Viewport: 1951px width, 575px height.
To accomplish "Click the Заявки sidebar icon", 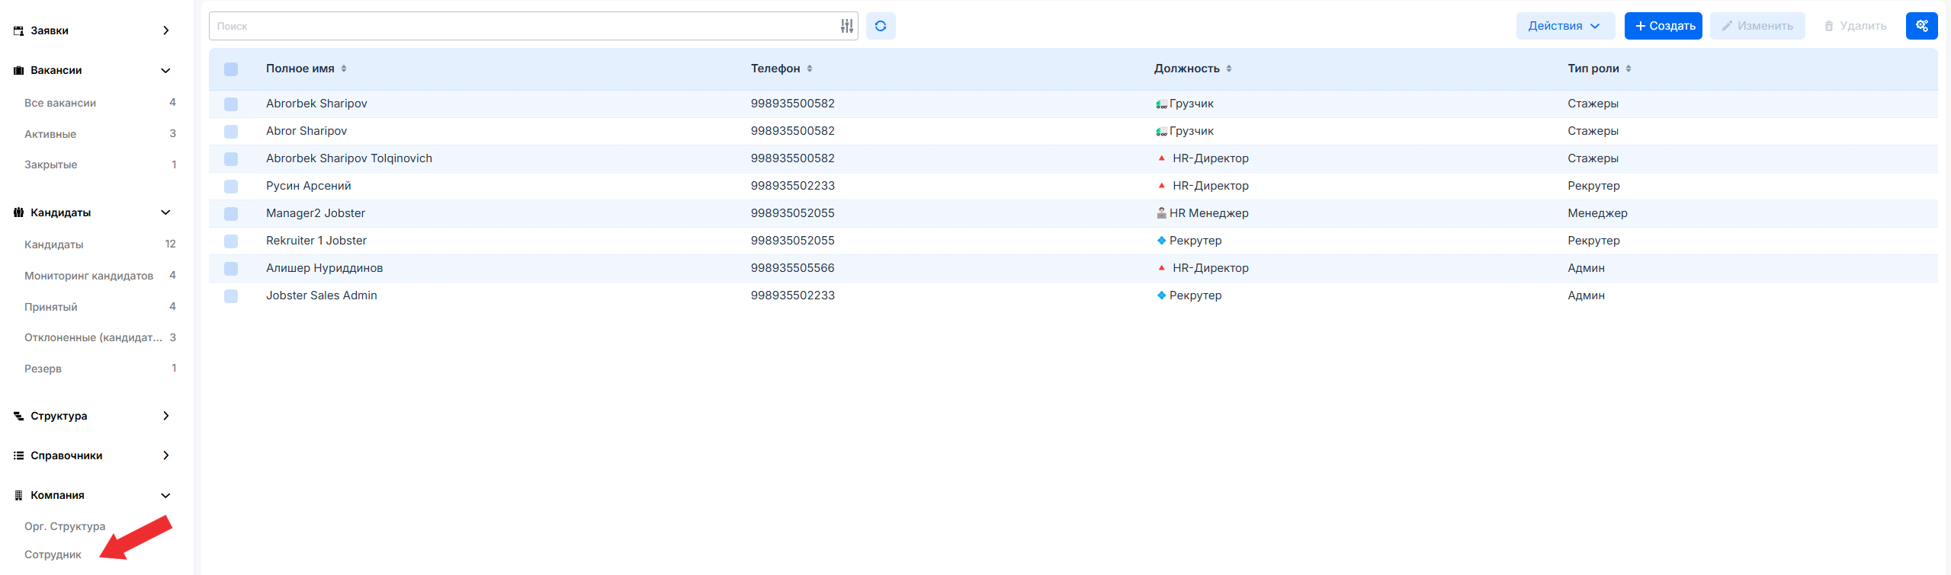I will pyautogui.click(x=18, y=31).
